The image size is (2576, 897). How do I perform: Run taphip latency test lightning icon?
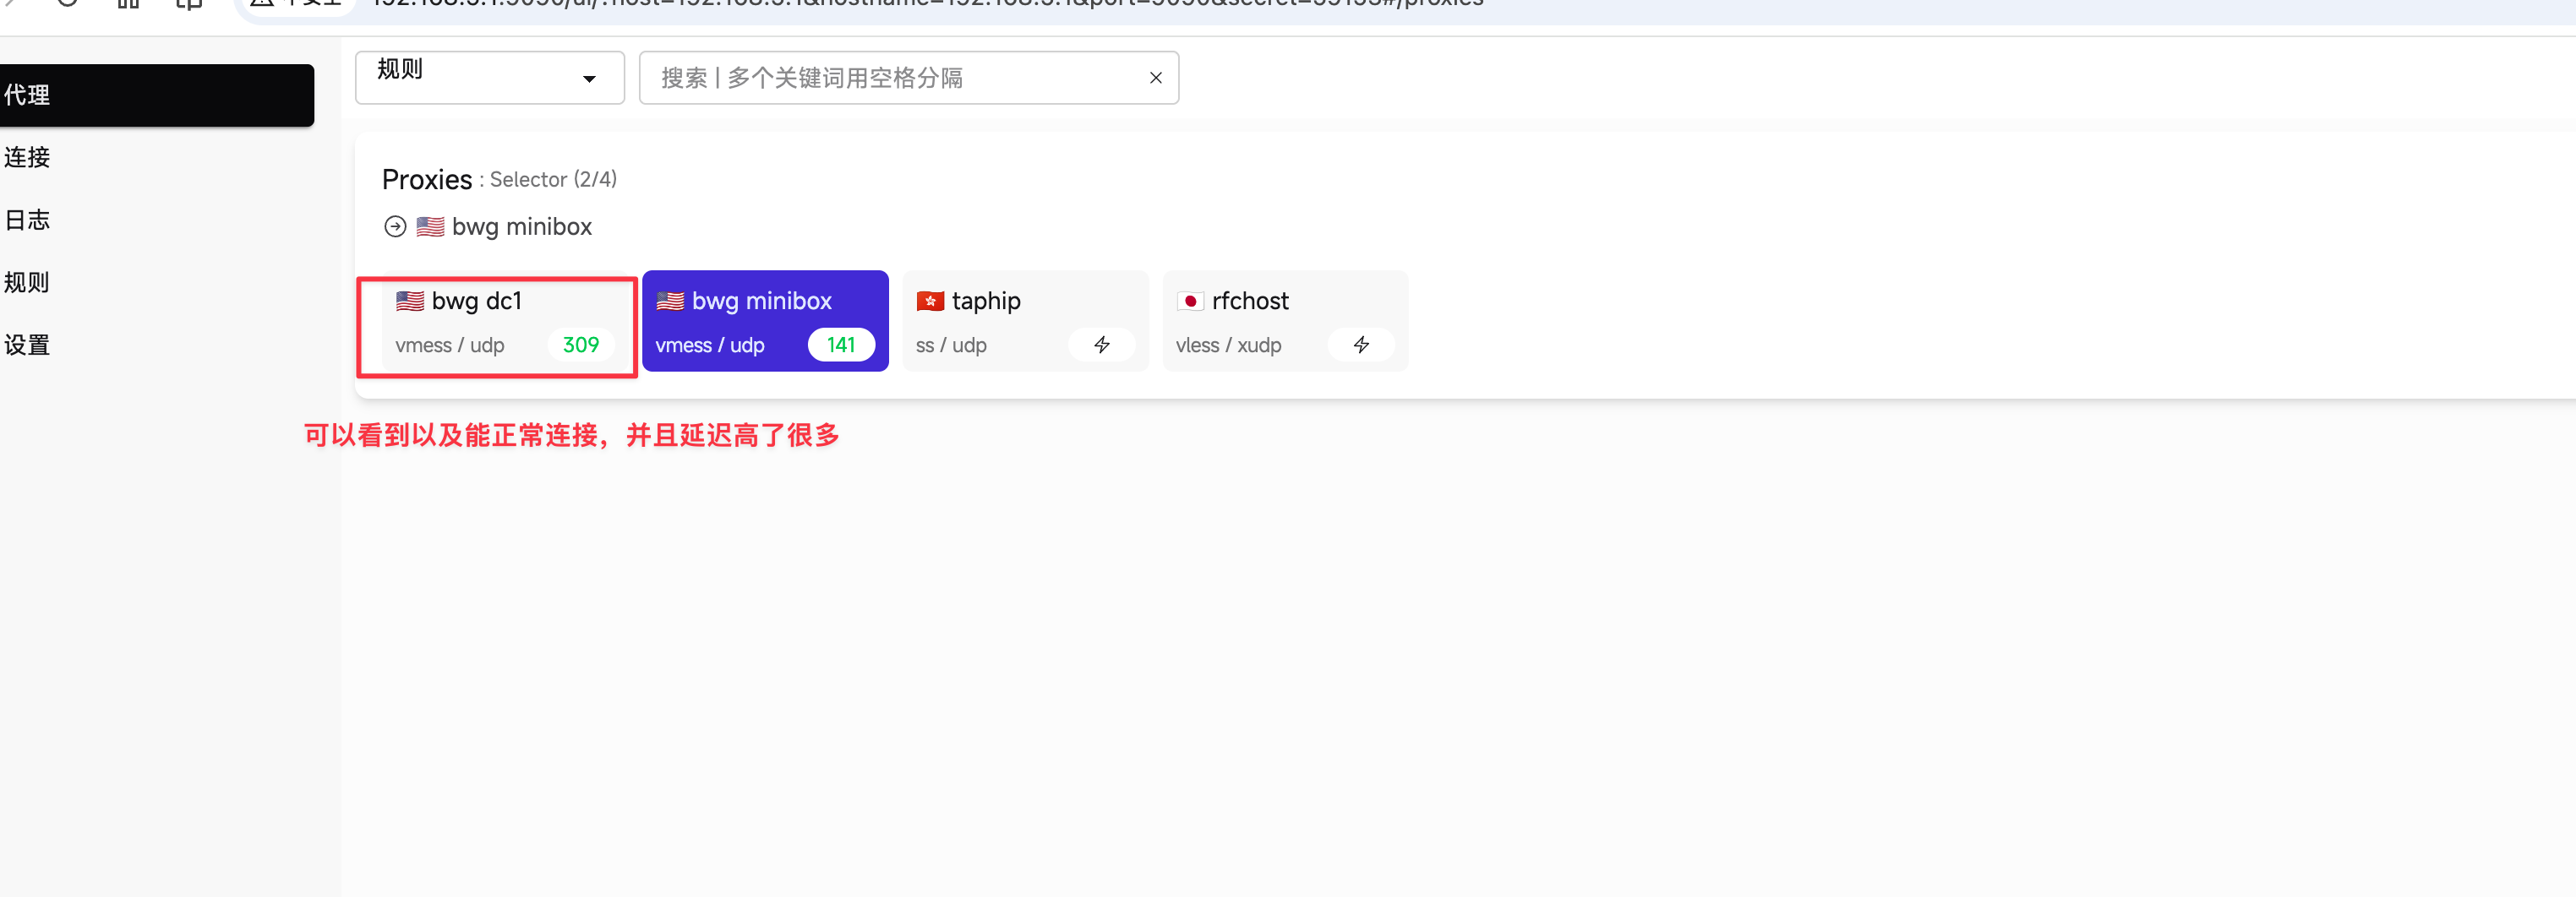tap(1101, 345)
